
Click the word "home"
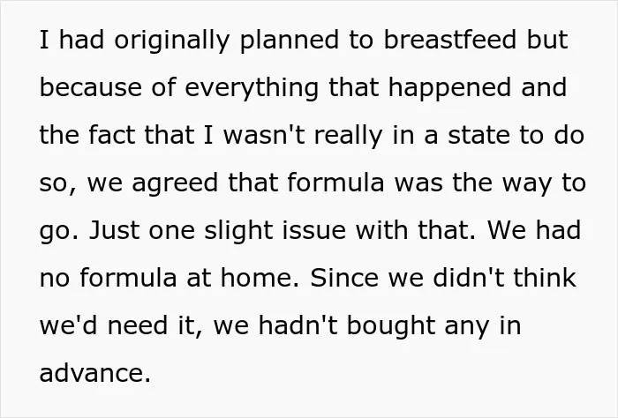click(258, 278)
